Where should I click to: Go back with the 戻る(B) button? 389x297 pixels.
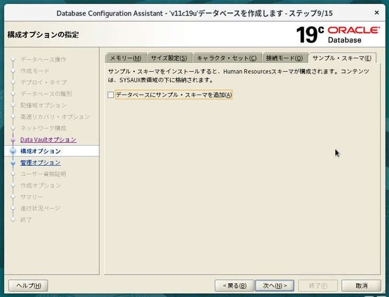[x=234, y=285]
